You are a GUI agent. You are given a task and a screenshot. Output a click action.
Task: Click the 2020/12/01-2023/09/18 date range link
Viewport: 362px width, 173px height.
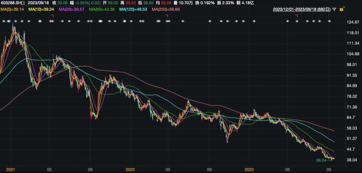pos(301,10)
